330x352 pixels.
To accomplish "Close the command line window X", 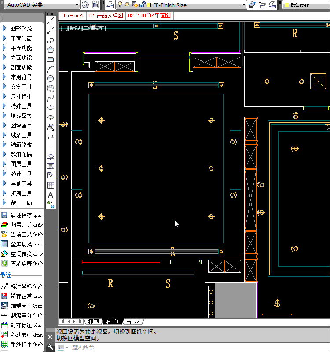I will click(x=50, y=337).
